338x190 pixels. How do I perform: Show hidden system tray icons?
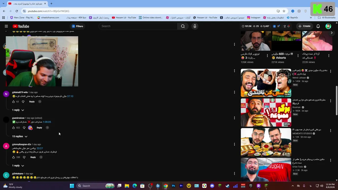pos(293,186)
